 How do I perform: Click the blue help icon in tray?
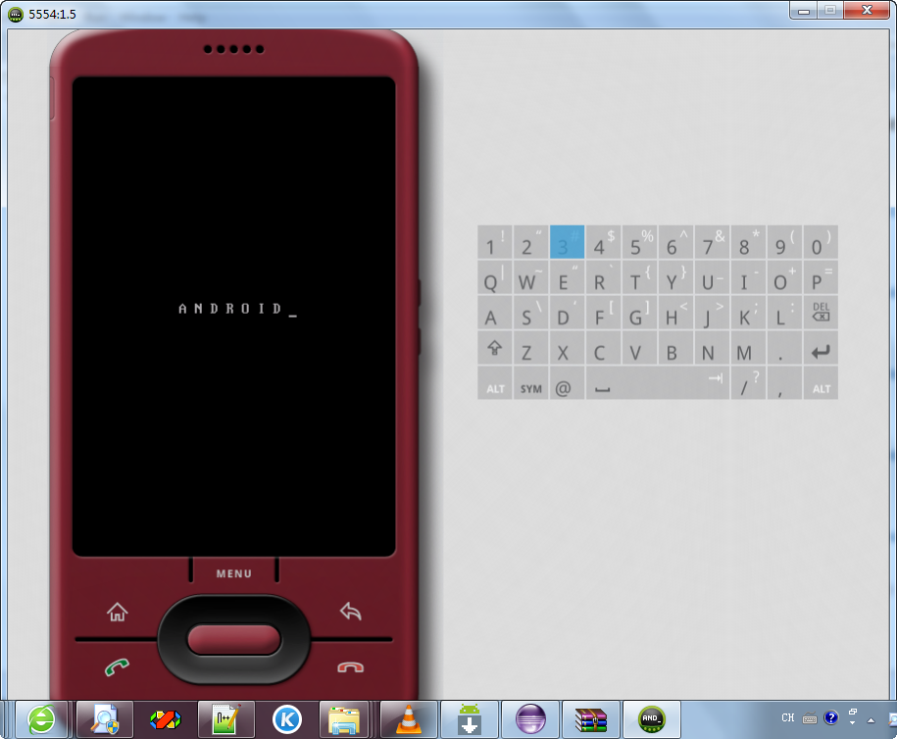(830, 717)
